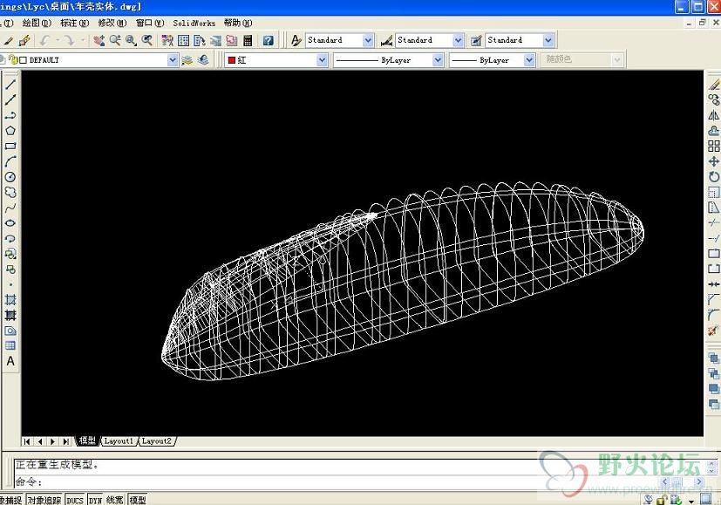Select the Array tool in modify toolbar
This screenshot has width=721, height=505.
tap(714, 147)
